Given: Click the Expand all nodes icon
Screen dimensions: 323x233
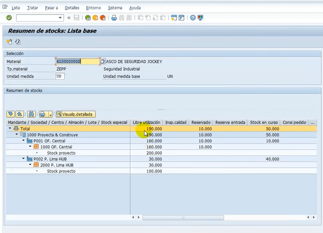Looking at the screenshot, I should click(x=11, y=114).
